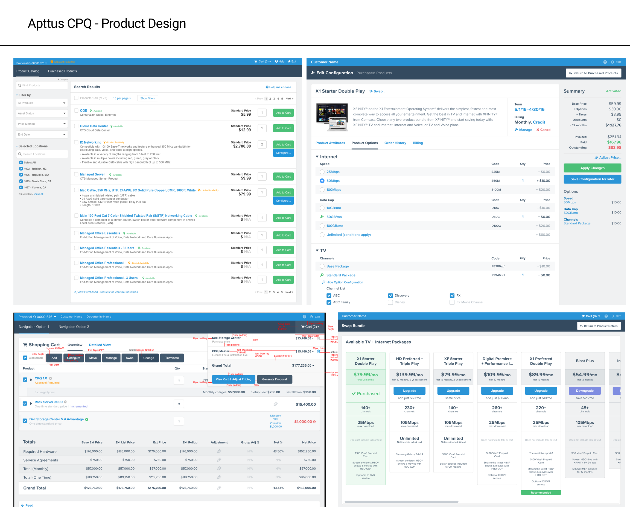The image size is (630, 507).
Task: Click the Help me choose info icon
Action: tap(267, 87)
